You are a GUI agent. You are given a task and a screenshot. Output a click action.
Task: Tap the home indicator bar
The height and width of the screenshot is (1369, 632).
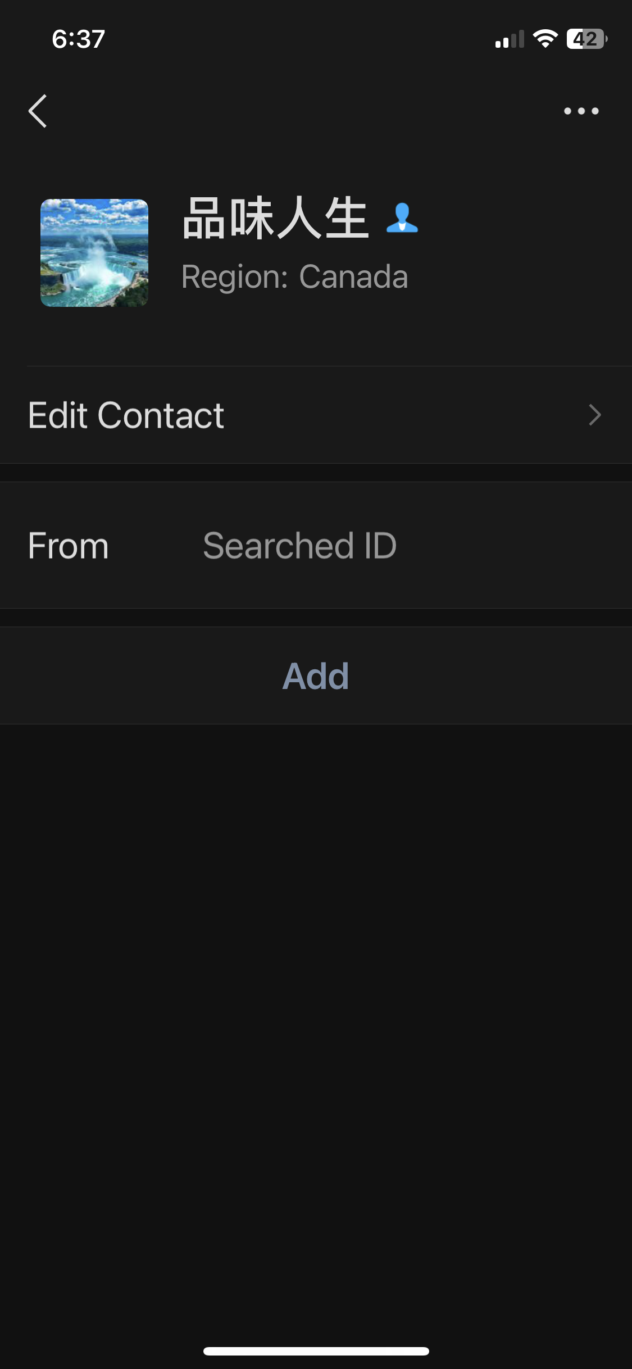pos(316,1351)
